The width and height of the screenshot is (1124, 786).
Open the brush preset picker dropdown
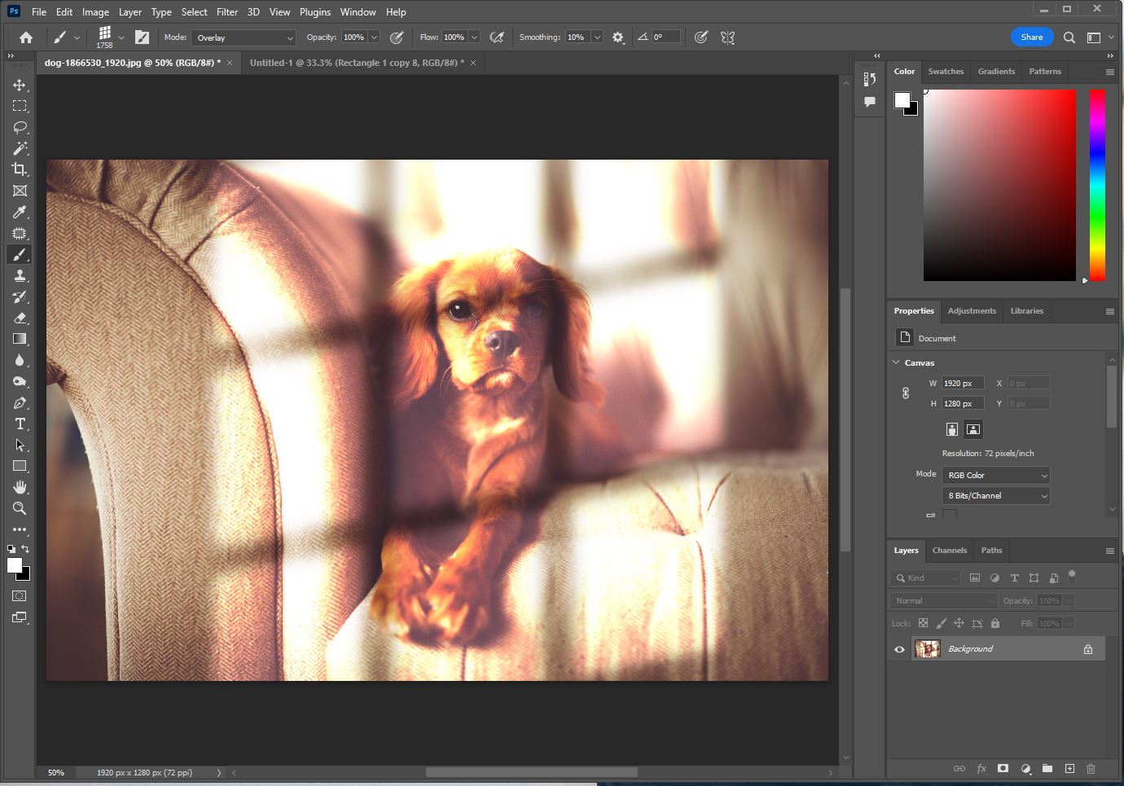click(121, 37)
